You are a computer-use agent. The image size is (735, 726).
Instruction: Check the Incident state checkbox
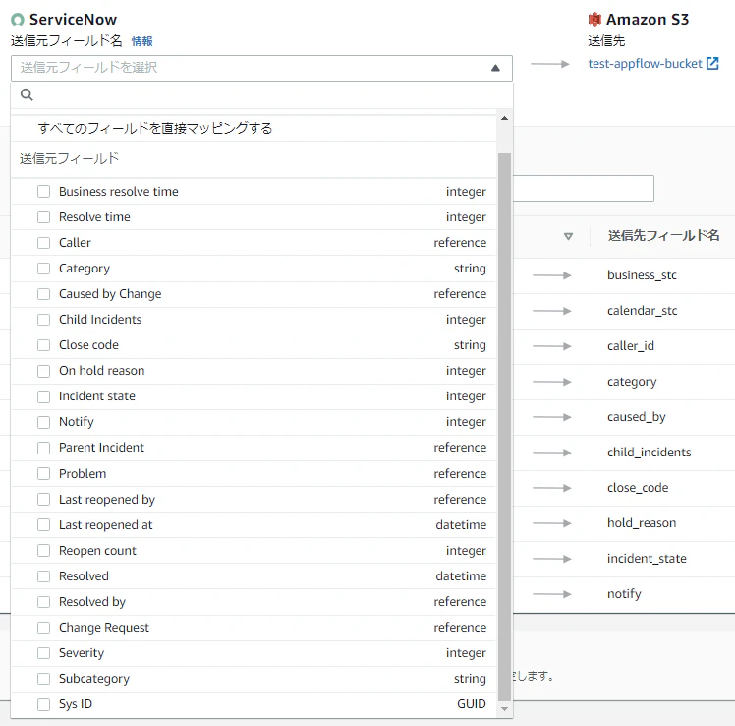point(43,396)
